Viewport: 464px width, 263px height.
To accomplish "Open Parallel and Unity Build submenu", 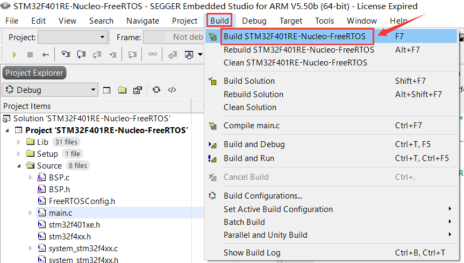I will [331, 235].
